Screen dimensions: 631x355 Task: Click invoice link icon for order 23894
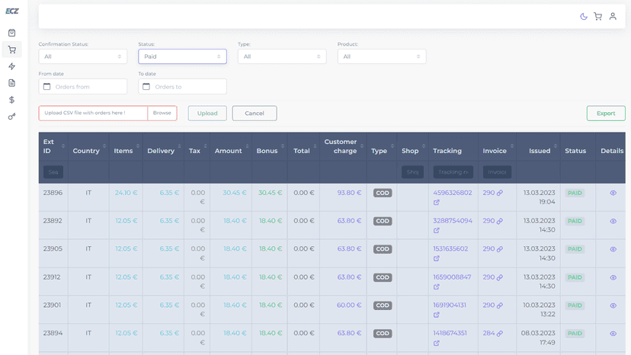pos(499,333)
